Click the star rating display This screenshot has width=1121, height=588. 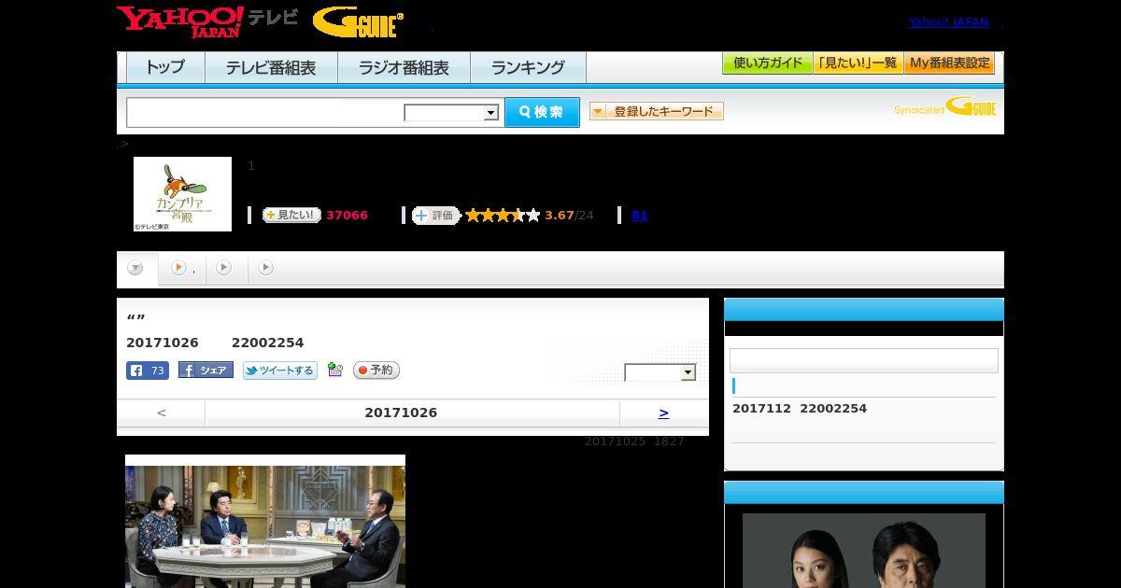tap(503, 216)
